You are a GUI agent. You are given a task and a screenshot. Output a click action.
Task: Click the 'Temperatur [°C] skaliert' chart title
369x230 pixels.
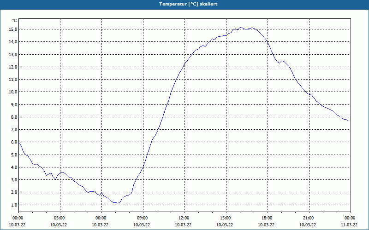coord(188,4)
